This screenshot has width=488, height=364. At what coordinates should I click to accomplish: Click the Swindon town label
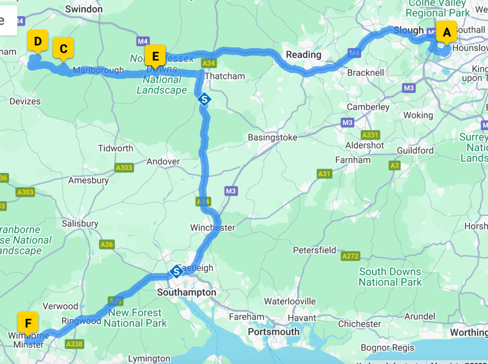(84, 10)
